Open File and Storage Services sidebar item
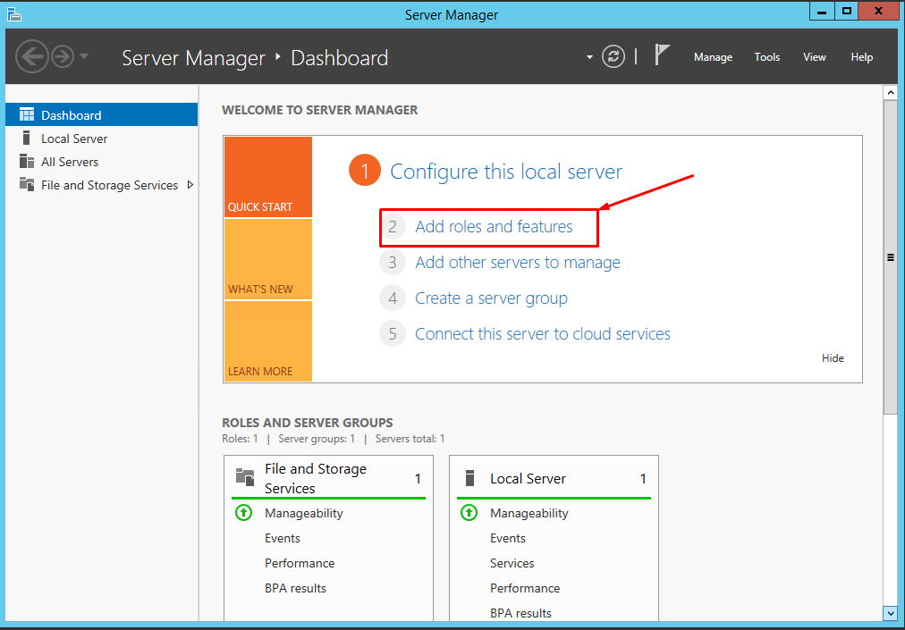The height and width of the screenshot is (630, 905). tap(102, 185)
